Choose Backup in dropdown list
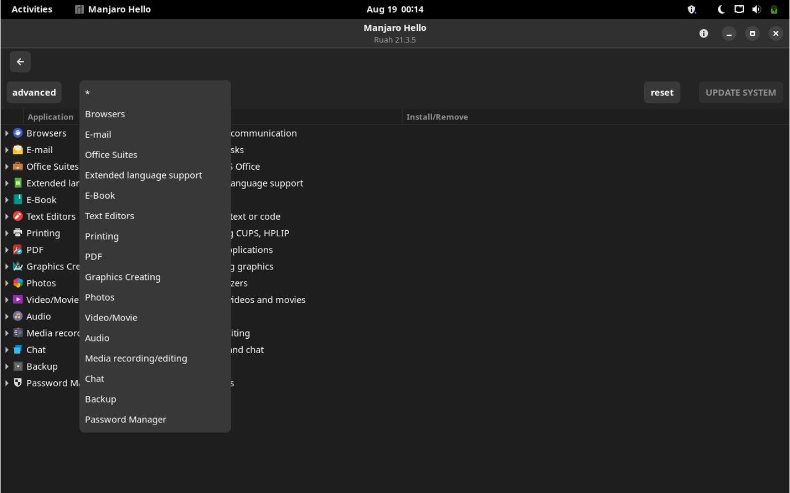The height and width of the screenshot is (493, 790). pos(155,399)
